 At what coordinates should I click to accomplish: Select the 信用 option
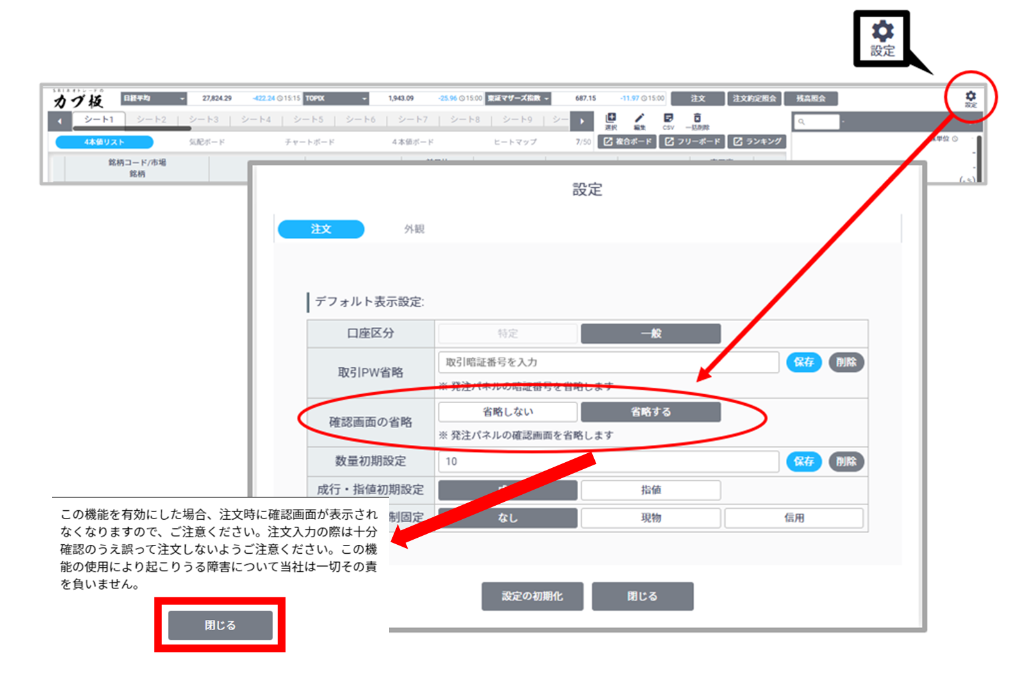[x=794, y=518]
